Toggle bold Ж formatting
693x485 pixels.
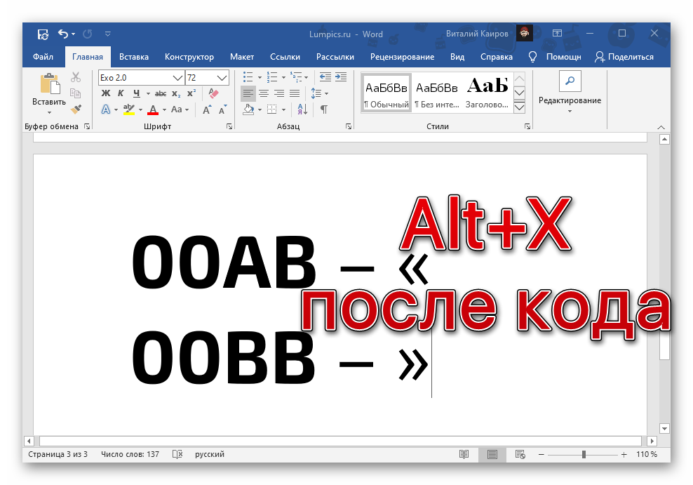(x=106, y=93)
